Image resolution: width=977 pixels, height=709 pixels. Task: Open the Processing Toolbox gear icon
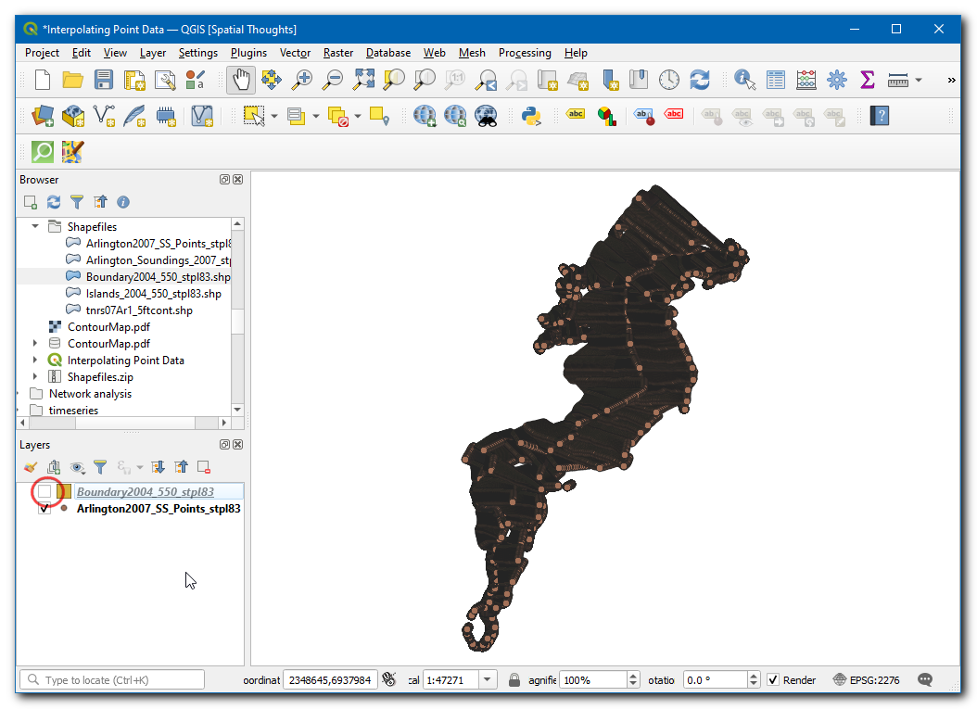(837, 81)
